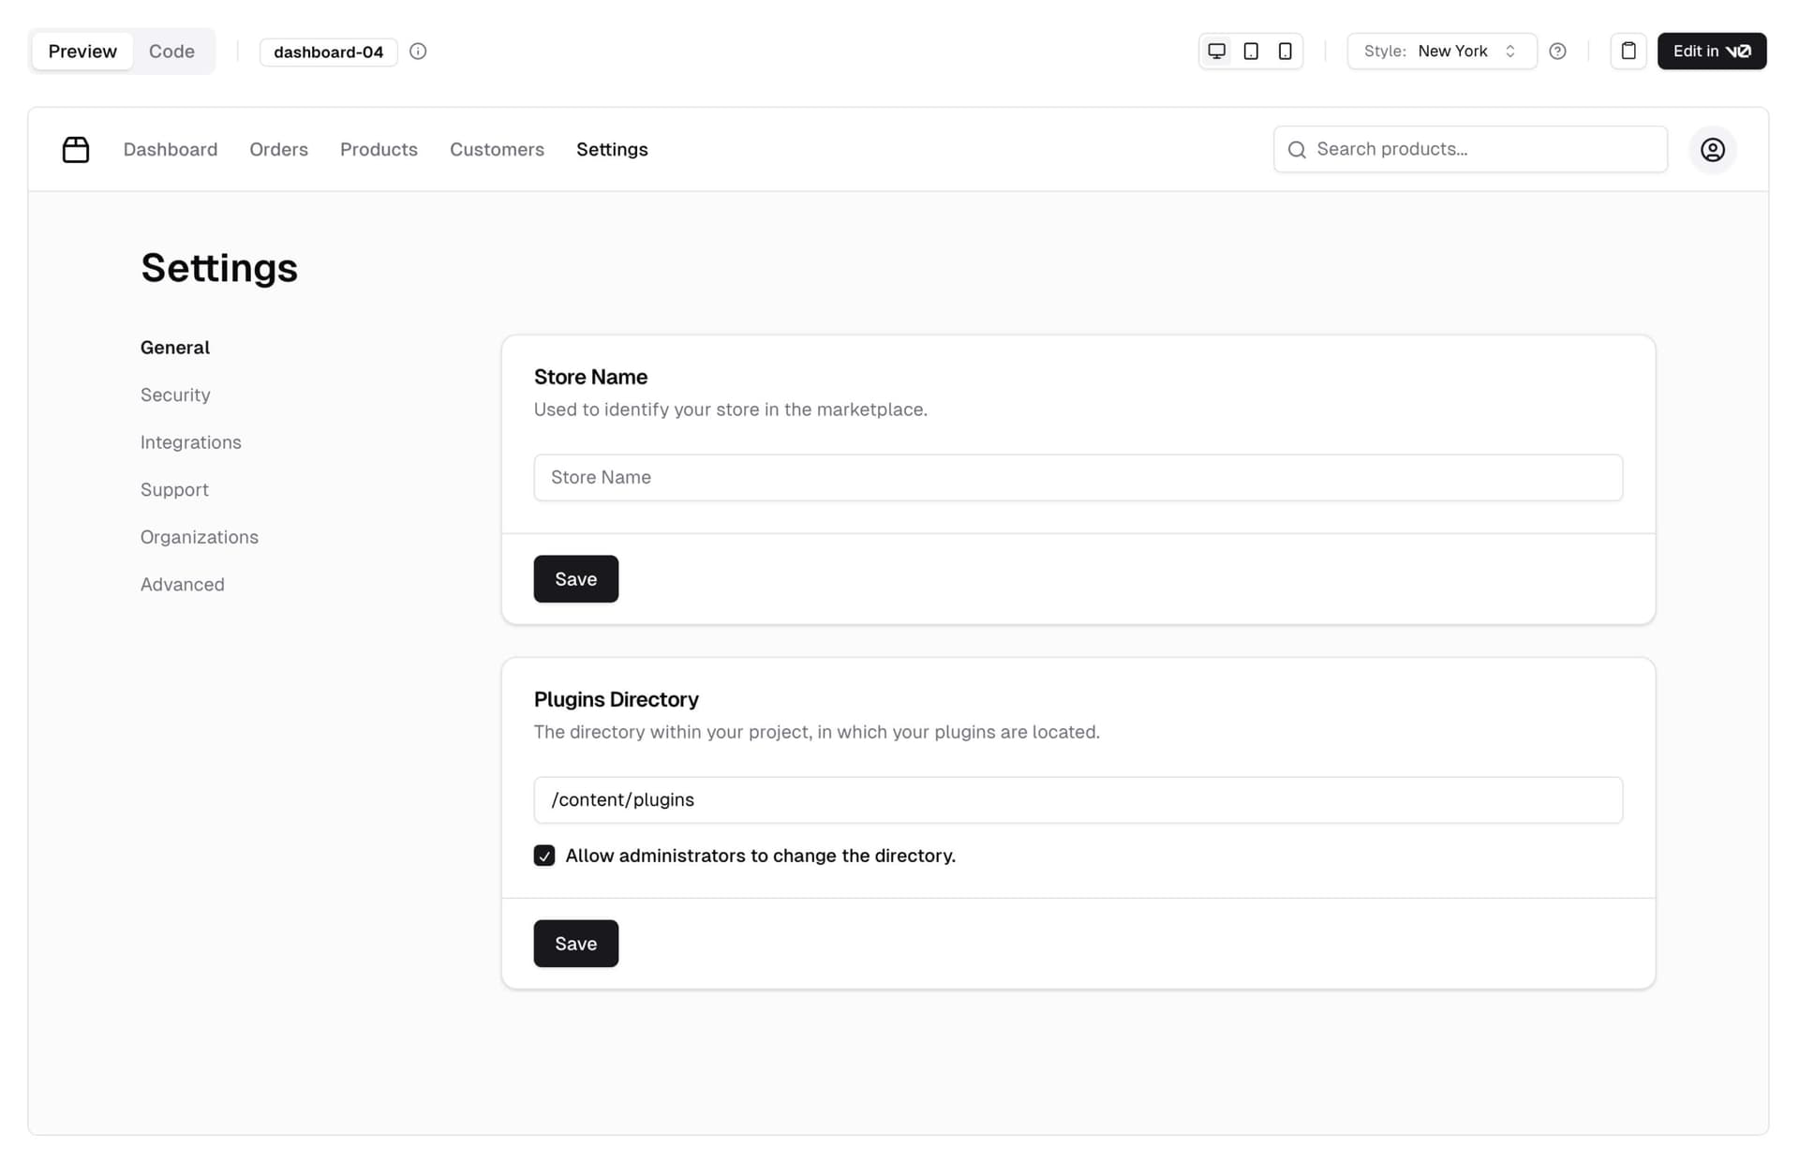Viewport: 1799px width, 1163px height.
Task: Toggle Allow administrators to change directory
Action: coord(544,855)
